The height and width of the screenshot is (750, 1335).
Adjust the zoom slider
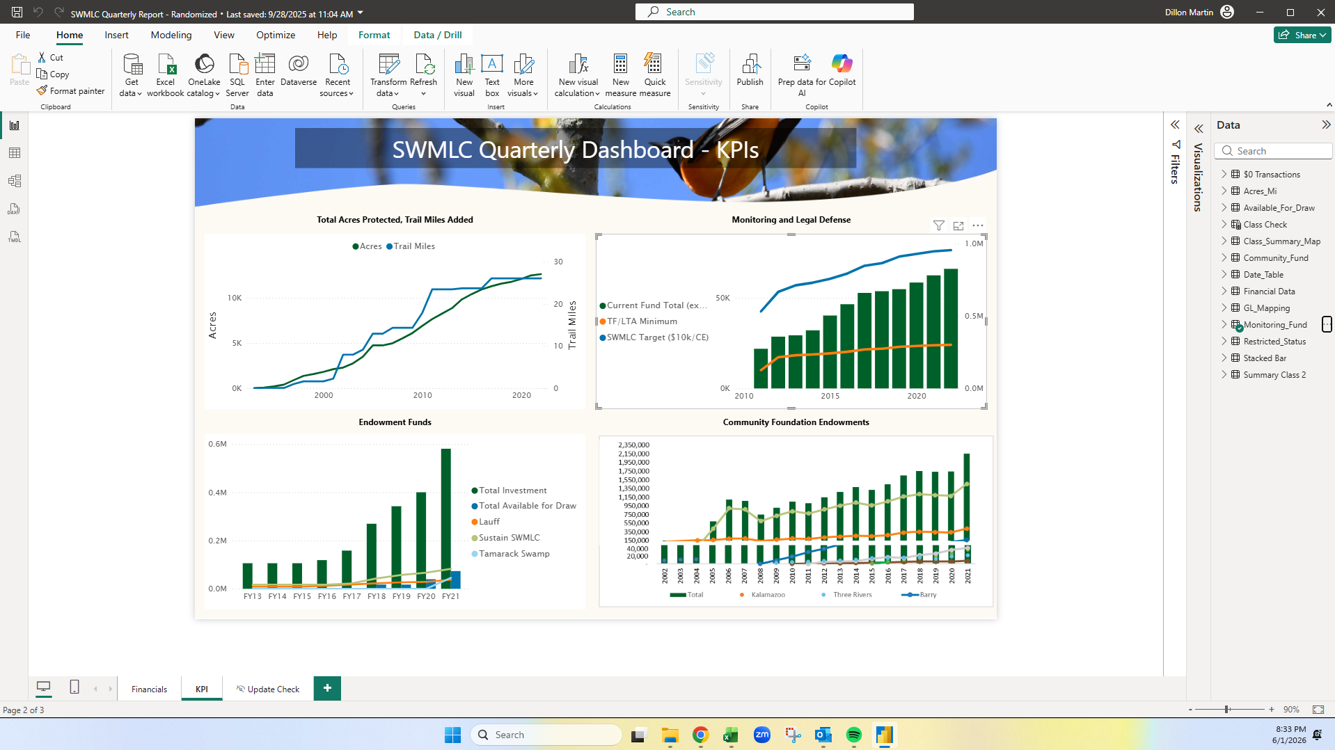point(1227,710)
